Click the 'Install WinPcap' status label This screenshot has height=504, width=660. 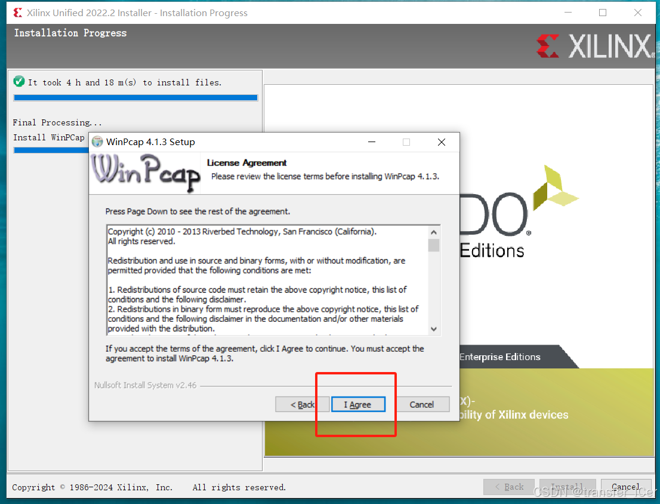click(x=49, y=137)
